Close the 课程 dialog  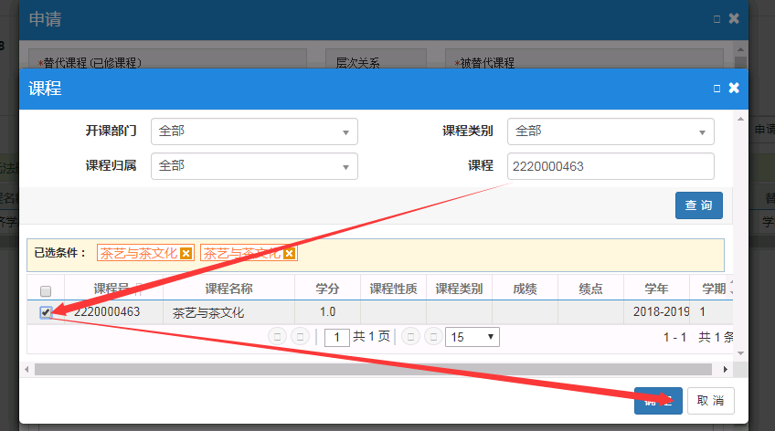[733, 89]
